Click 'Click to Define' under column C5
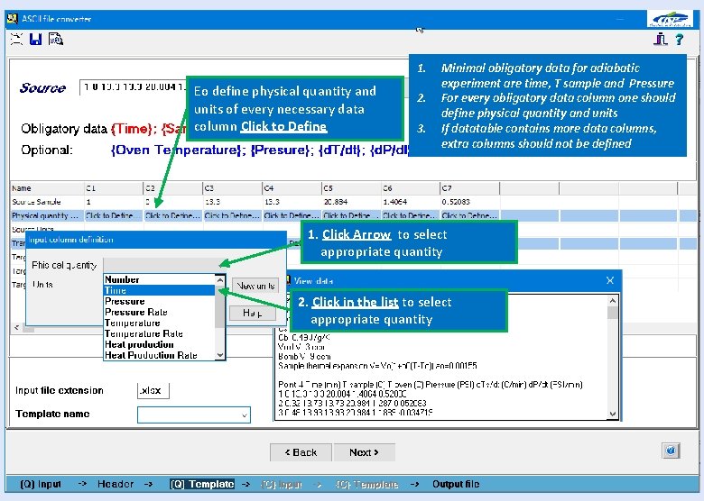 [x=351, y=215]
